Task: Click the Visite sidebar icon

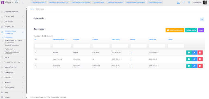Action: point(2,57)
